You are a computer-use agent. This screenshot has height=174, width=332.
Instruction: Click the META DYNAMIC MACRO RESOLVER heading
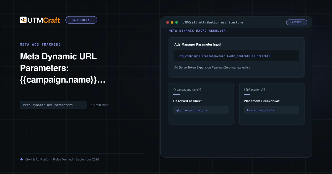coord(197,31)
